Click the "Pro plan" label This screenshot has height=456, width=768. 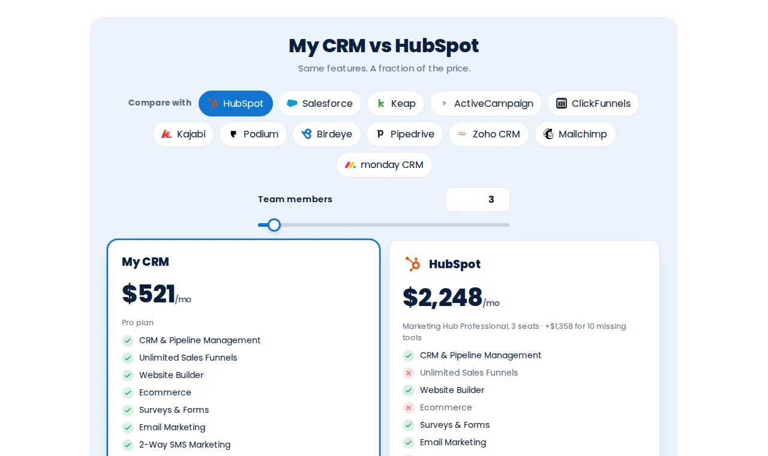click(x=137, y=323)
